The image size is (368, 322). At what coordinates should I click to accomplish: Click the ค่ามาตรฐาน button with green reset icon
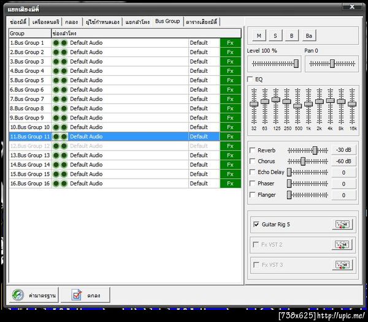pyautogui.click(x=34, y=295)
